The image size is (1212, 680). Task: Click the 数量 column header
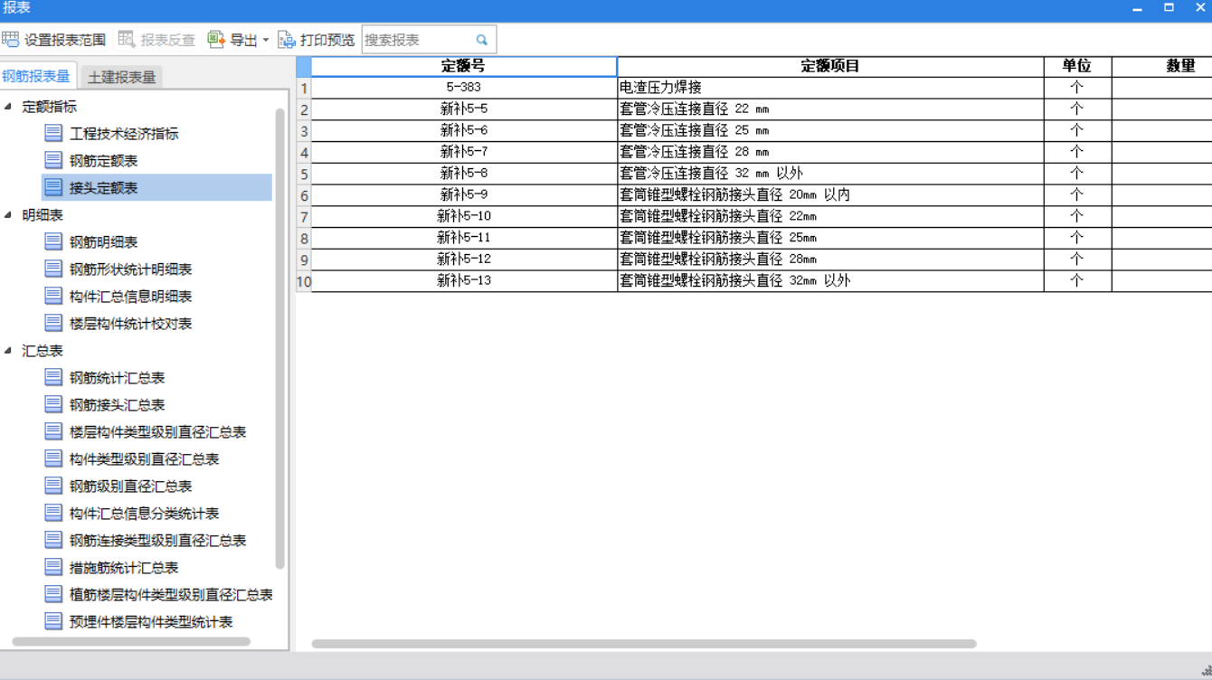tap(1162, 66)
